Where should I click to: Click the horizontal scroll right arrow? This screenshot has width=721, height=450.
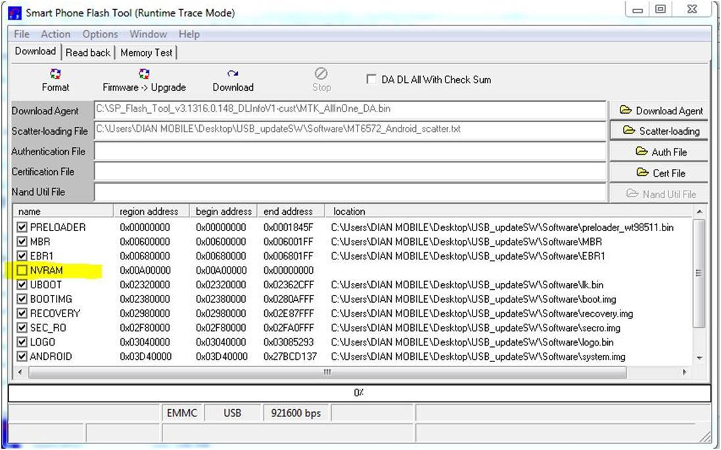(685, 372)
